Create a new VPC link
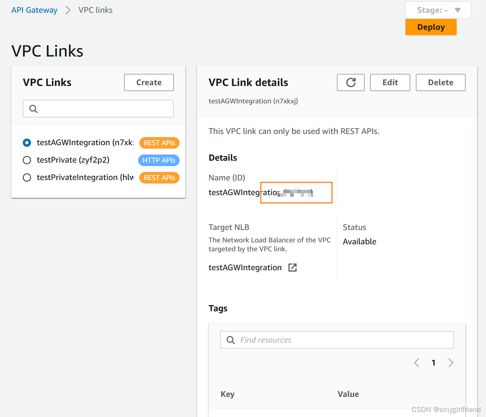Screen dimensions: 486x417 point(149,82)
